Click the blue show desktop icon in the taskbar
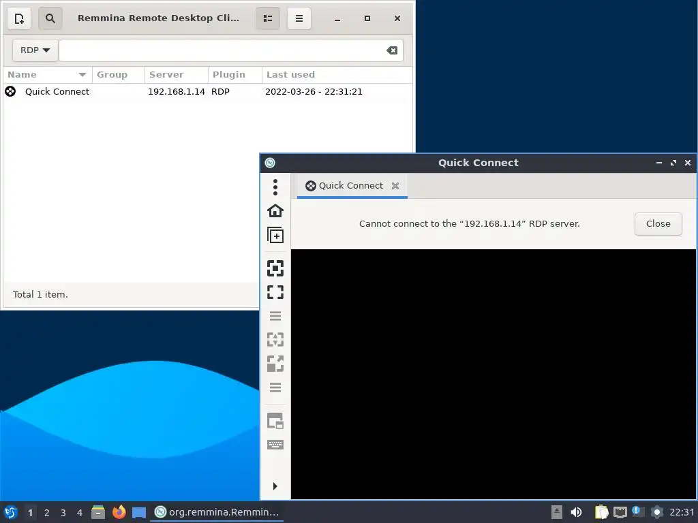Screen dimensions: 698x523 click(139, 513)
